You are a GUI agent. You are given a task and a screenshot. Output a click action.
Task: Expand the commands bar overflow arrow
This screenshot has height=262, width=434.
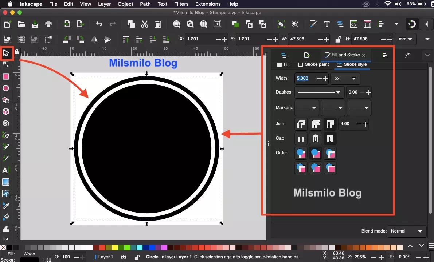click(396, 24)
